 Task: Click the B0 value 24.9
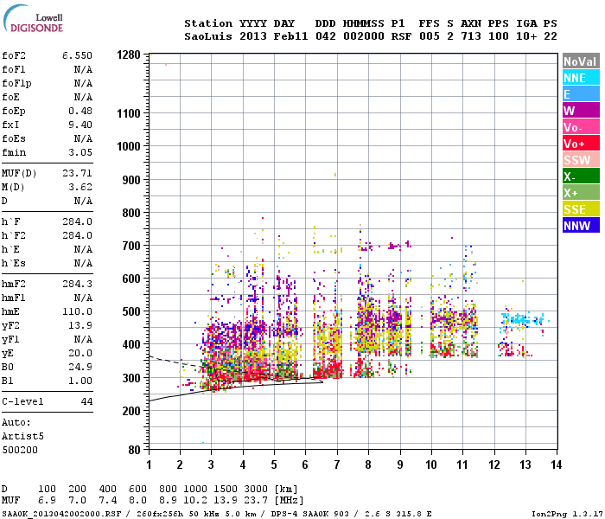tap(80, 367)
